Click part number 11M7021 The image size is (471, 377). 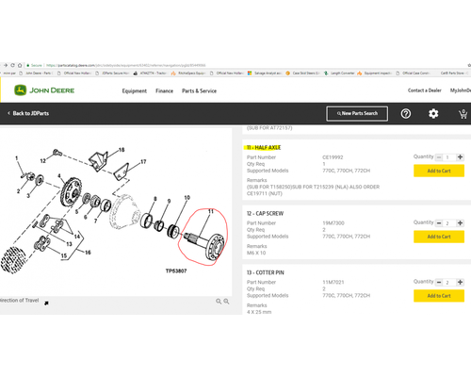click(x=333, y=282)
